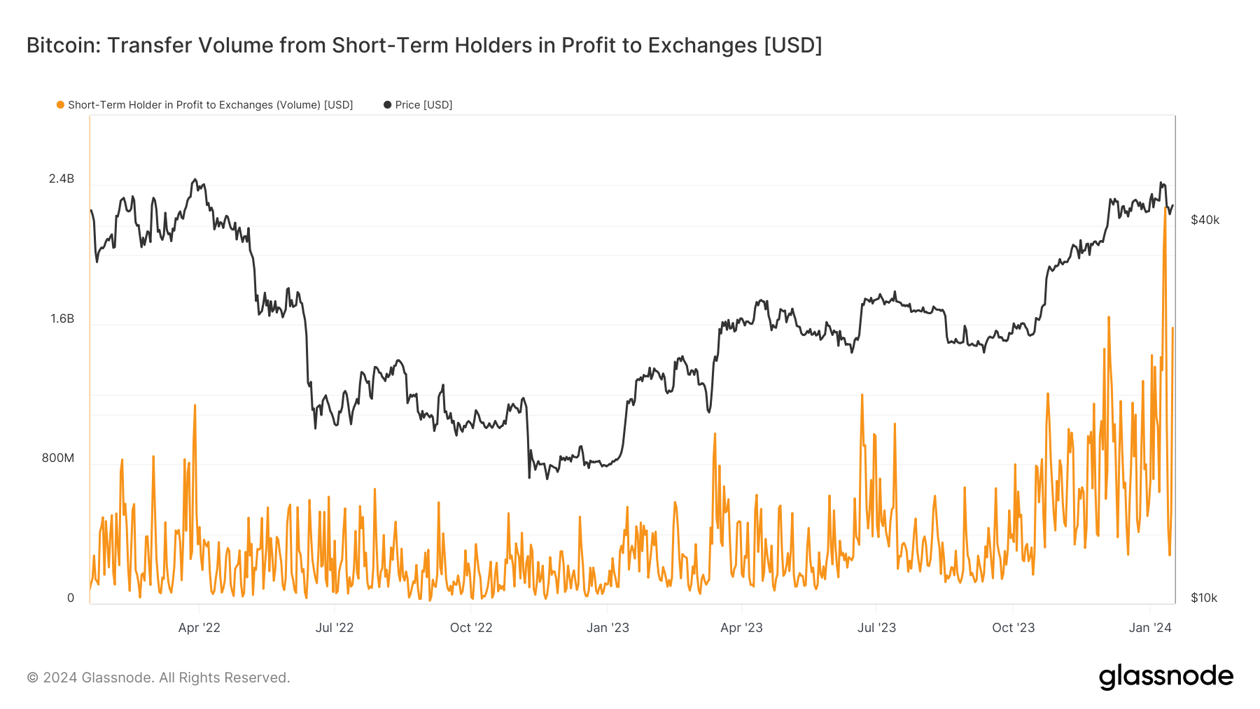
Task: Toggle the Short-Term Holder in Profit series label
Action: (x=210, y=105)
